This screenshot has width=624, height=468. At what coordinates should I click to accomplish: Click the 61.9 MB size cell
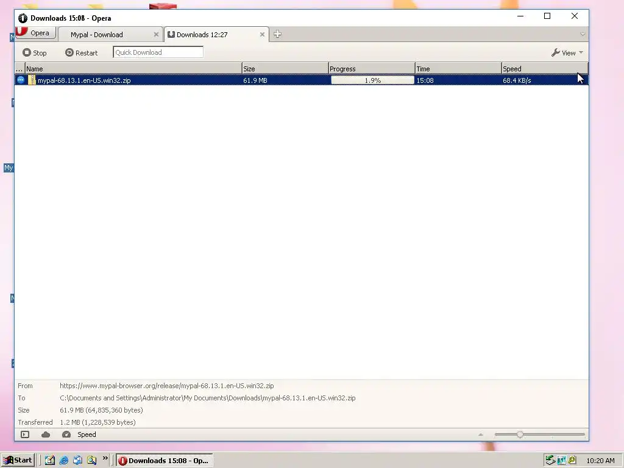tap(255, 80)
